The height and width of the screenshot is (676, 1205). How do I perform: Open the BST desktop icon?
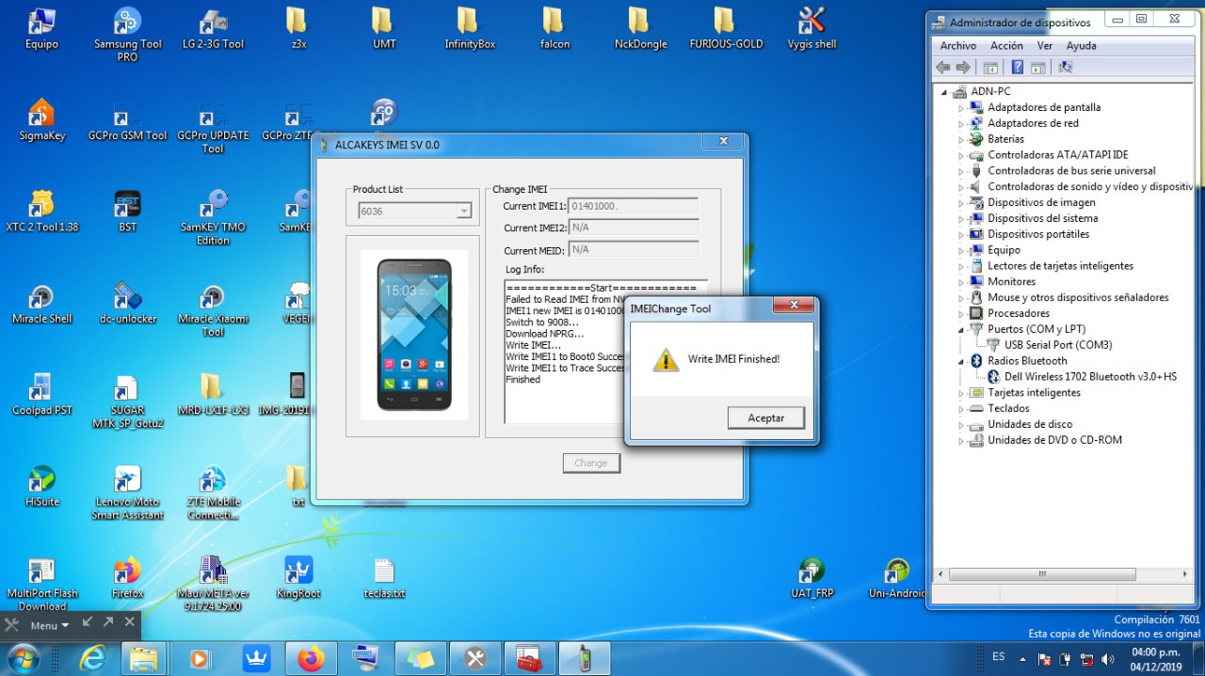[127, 211]
